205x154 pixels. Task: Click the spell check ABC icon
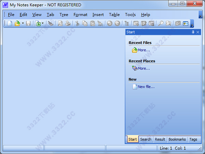click(x=100, y=24)
